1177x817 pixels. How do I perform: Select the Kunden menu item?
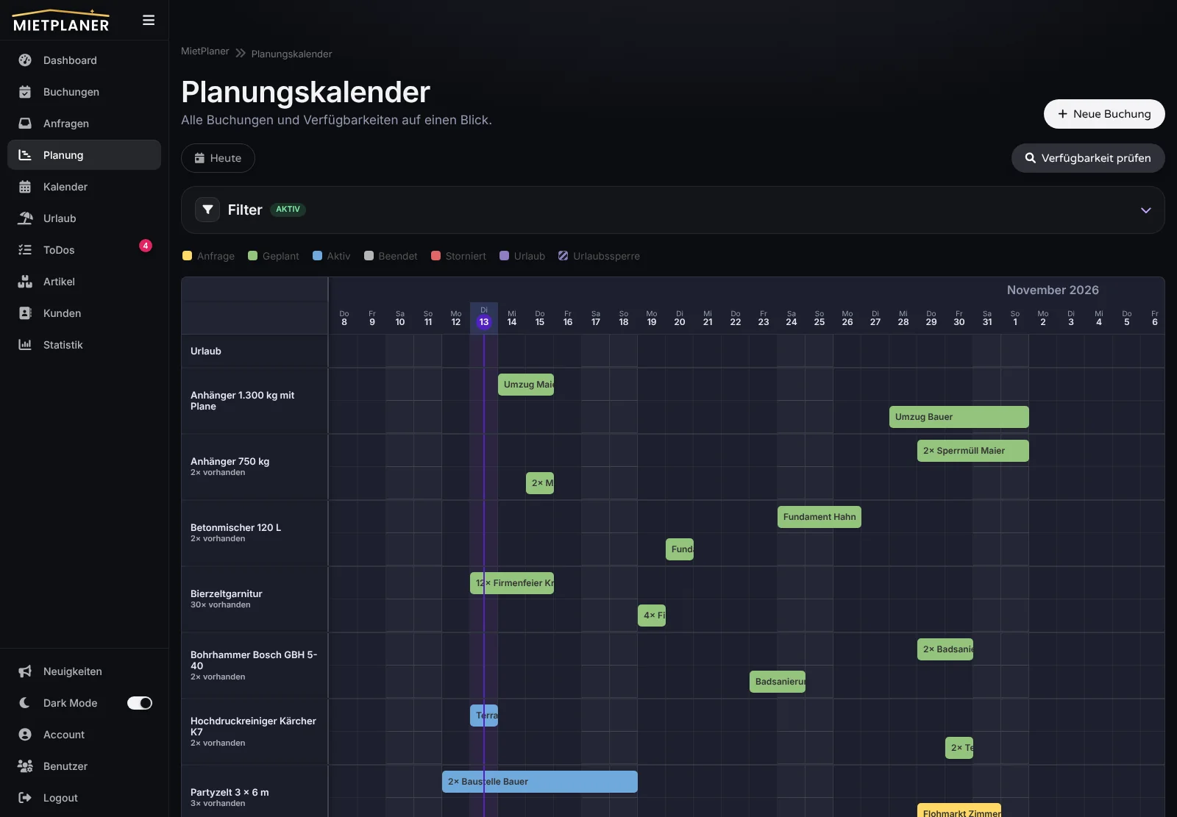[84, 313]
